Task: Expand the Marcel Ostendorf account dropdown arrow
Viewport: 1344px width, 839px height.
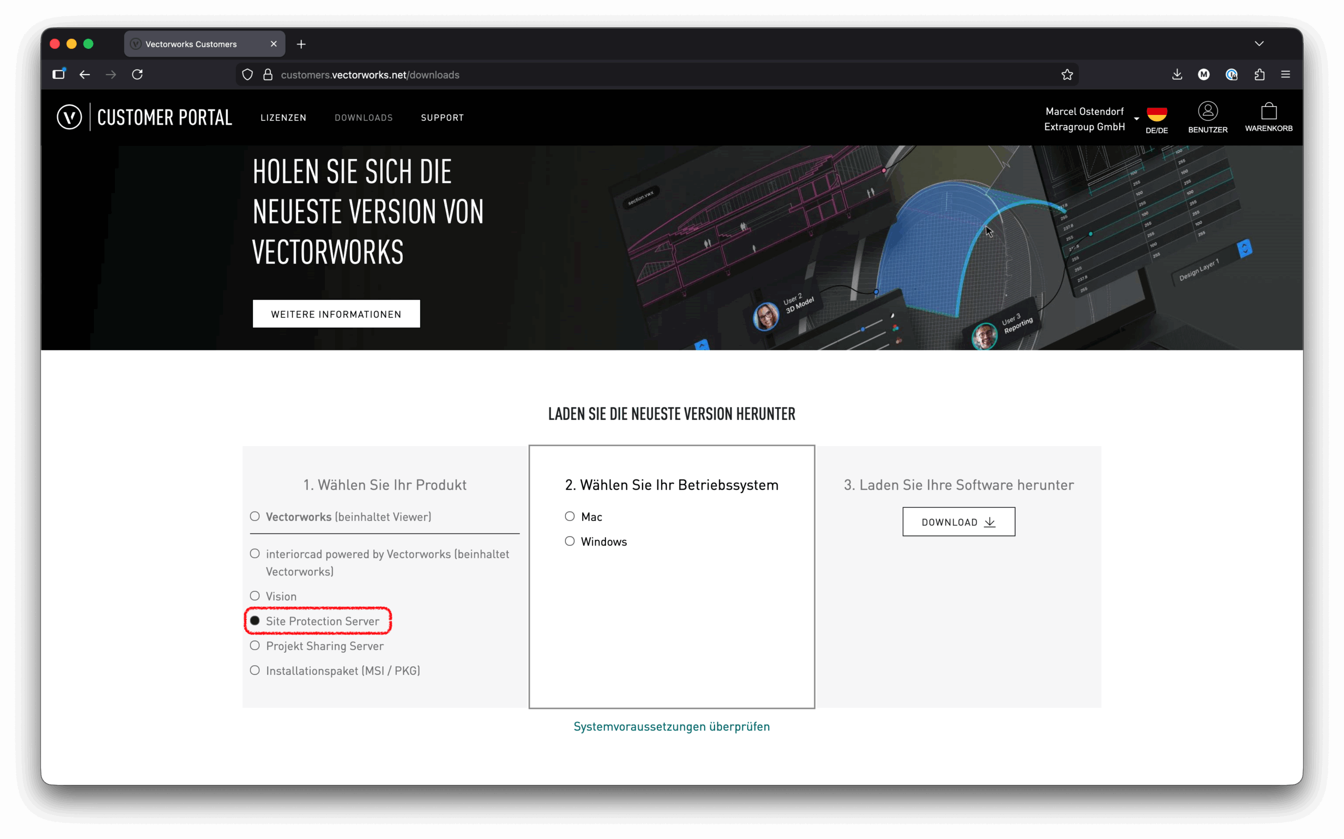Action: (x=1137, y=119)
